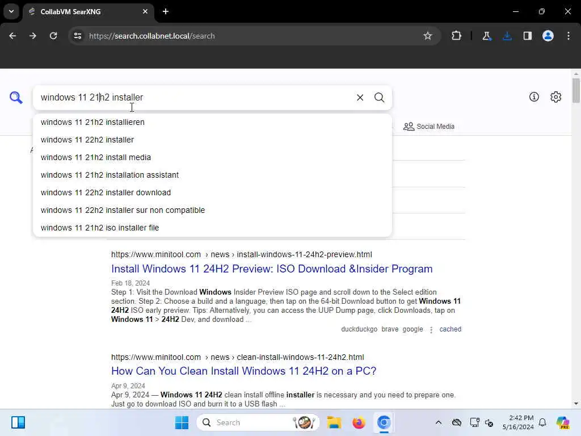This screenshot has width=581, height=436.
Task: Open the taskbar clock and date
Action: pyautogui.click(x=518, y=422)
